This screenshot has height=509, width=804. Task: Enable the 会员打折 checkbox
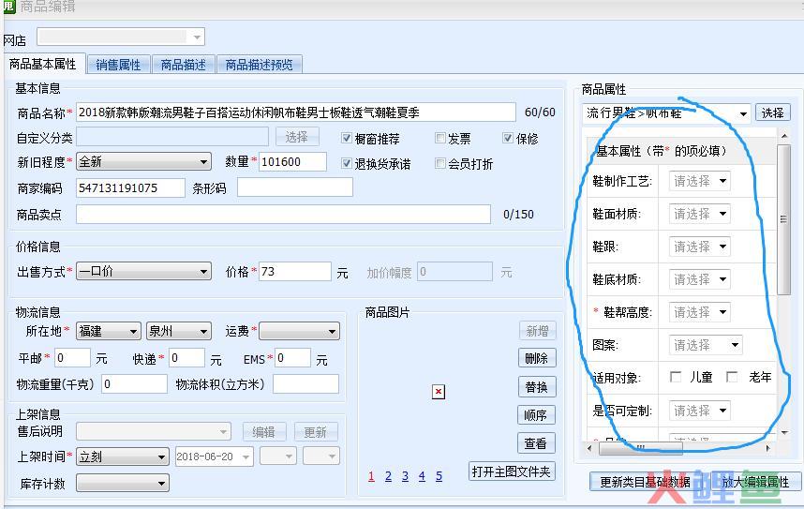coord(439,163)
